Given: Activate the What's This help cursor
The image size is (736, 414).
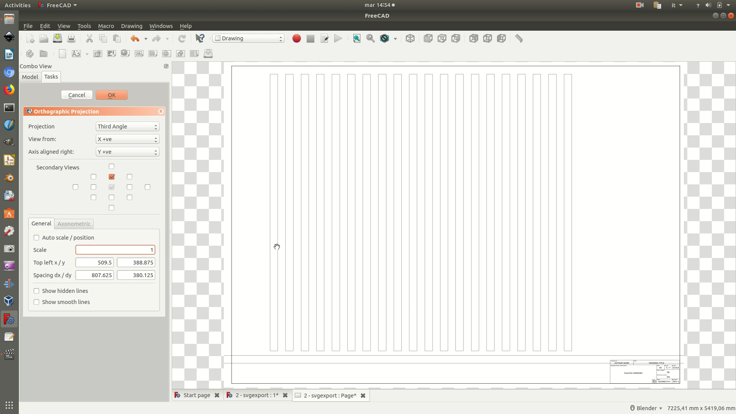Looking at the screenshot, I should [200, 38].
